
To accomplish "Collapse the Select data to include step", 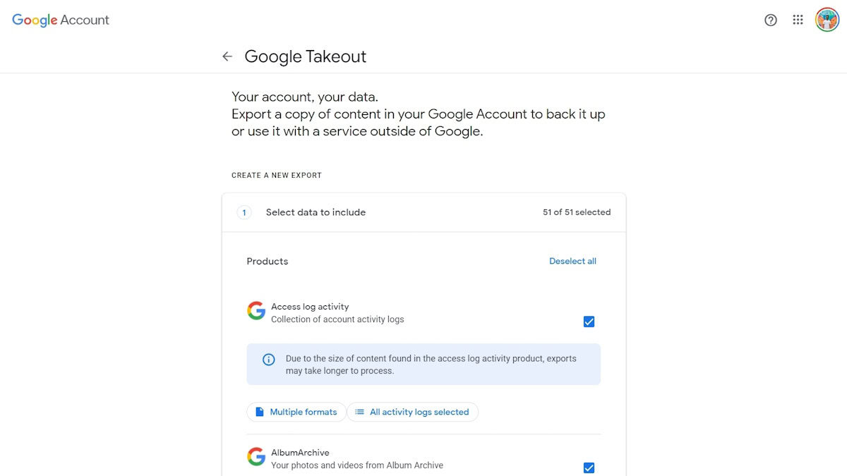I will 316,212.
